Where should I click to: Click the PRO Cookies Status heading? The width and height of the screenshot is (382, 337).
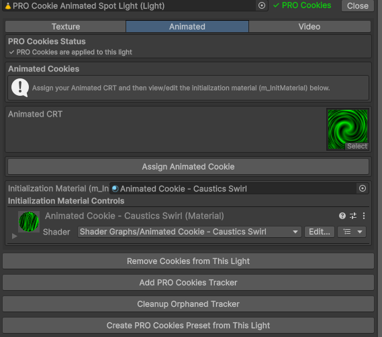pyautogui.click(x=47, y=42)
